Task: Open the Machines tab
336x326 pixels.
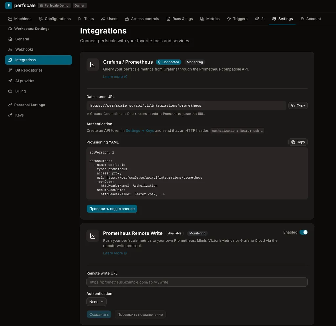Action: (x=19, y=19)
